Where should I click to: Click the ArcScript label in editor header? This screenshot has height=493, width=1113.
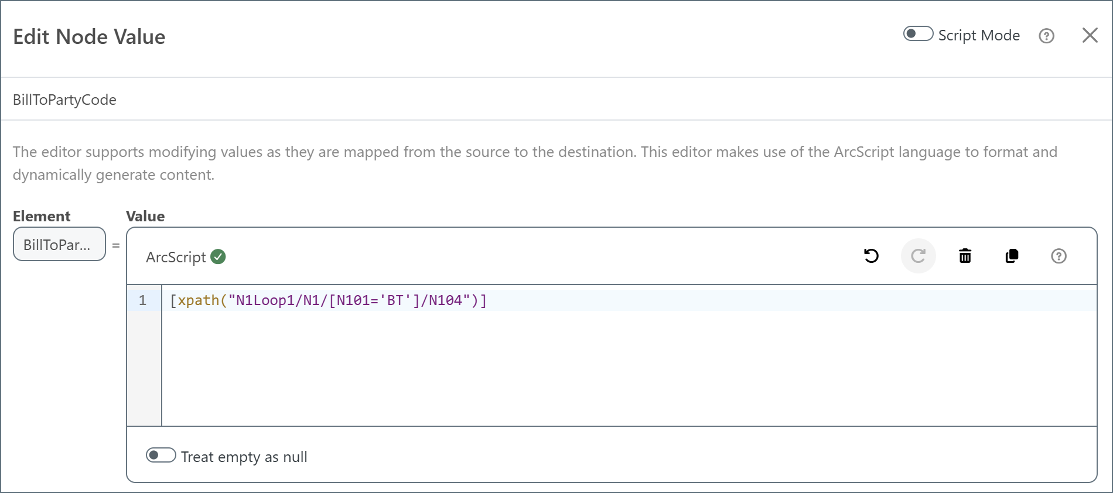[176, 257]
